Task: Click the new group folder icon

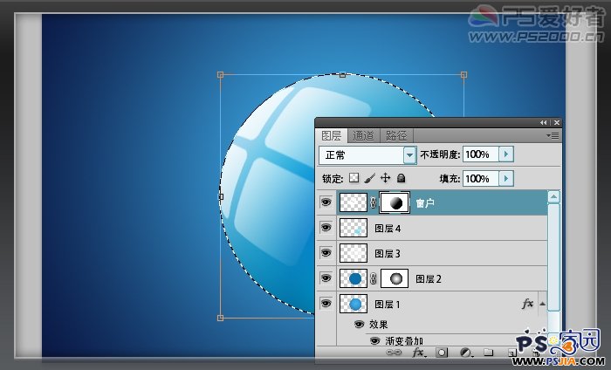Action: (x=488, y=353)
